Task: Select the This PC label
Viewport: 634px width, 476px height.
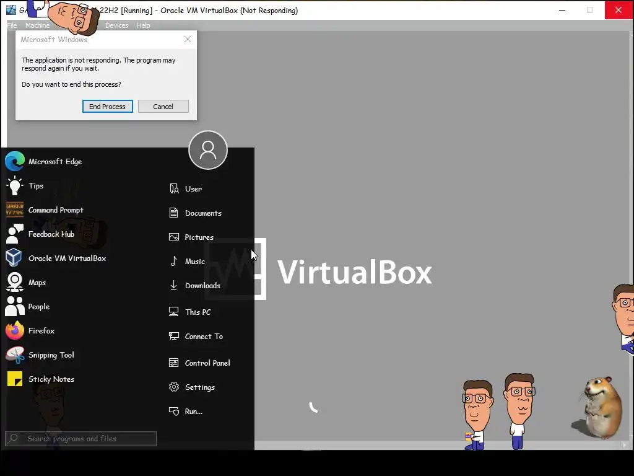Action: tap(198, 312)
